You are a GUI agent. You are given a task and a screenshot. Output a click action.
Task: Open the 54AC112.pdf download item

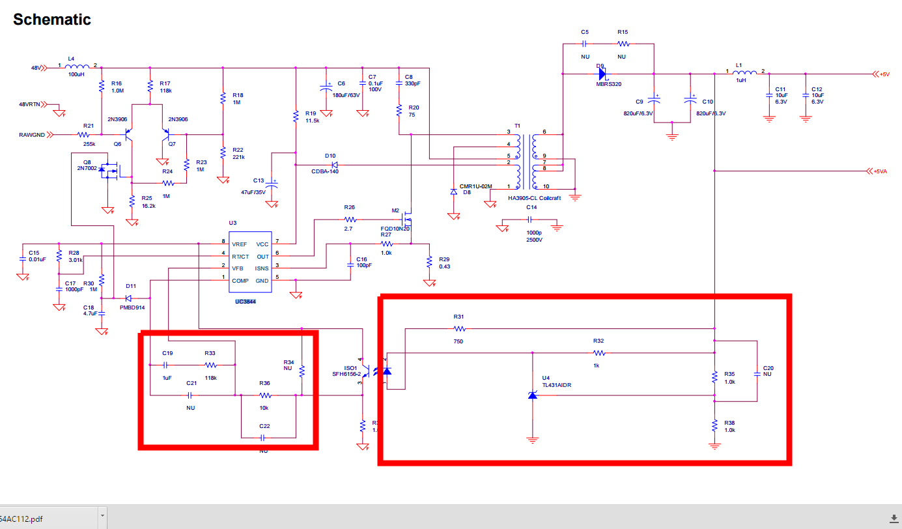pyautogui.click(x=21, y=519)
